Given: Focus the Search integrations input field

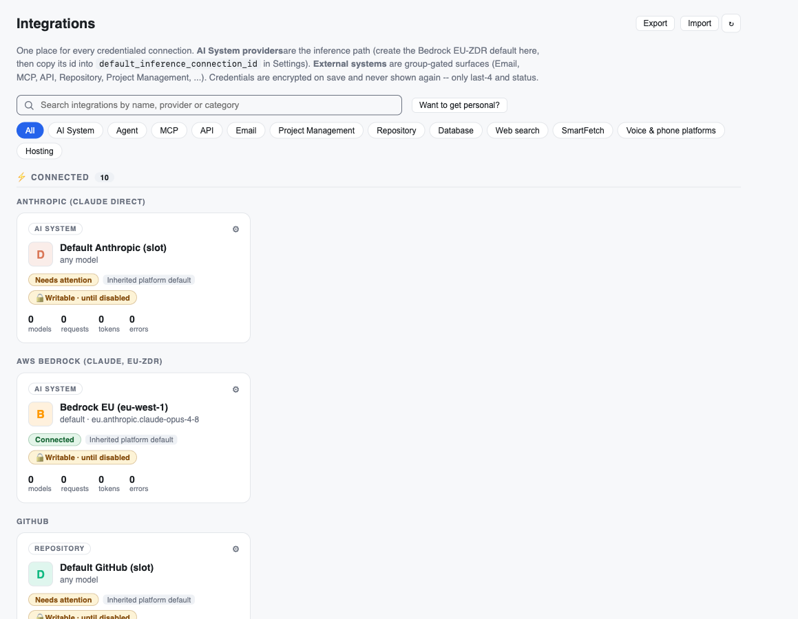Looking at the screenshot, I should click(x=209, y=105).
